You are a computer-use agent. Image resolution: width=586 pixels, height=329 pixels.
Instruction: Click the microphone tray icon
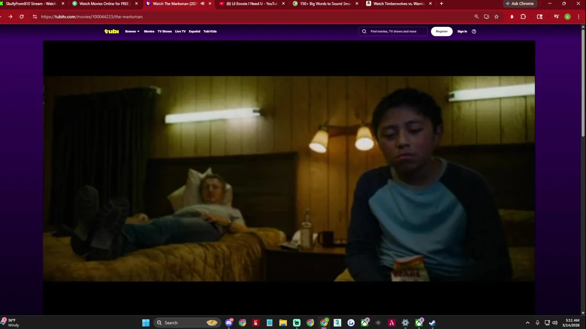pyautogui.click(x=537, y=323)
